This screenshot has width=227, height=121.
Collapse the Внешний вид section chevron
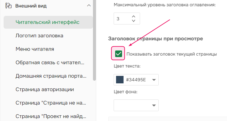click(x=89, y=6)
